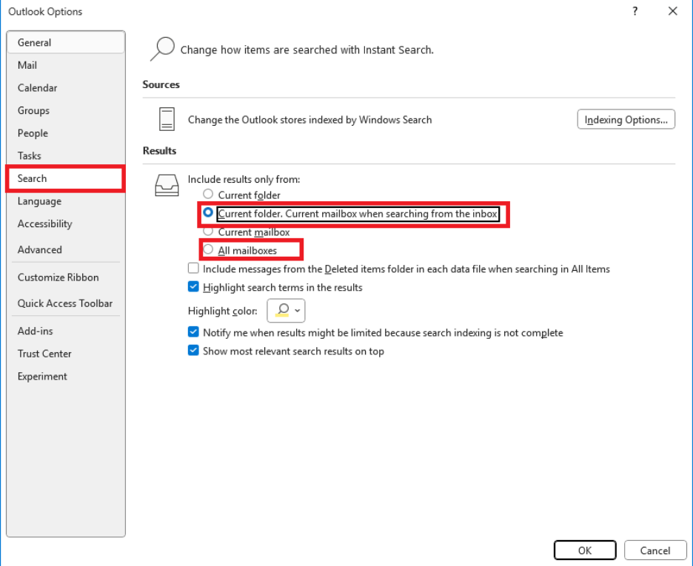Click the Results section heading

pos(159,151)
